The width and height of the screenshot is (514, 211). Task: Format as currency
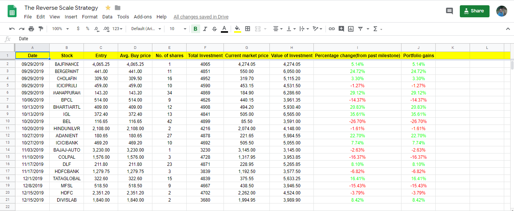pos(78,29)
